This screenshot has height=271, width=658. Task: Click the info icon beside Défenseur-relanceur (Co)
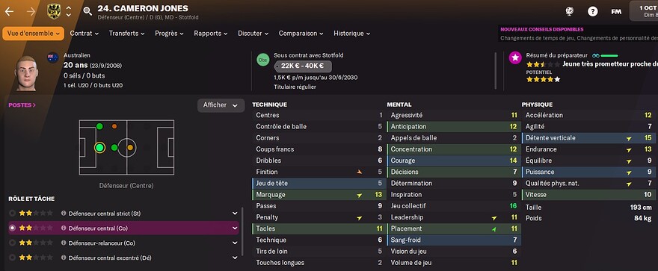click(x=64, y=243)
